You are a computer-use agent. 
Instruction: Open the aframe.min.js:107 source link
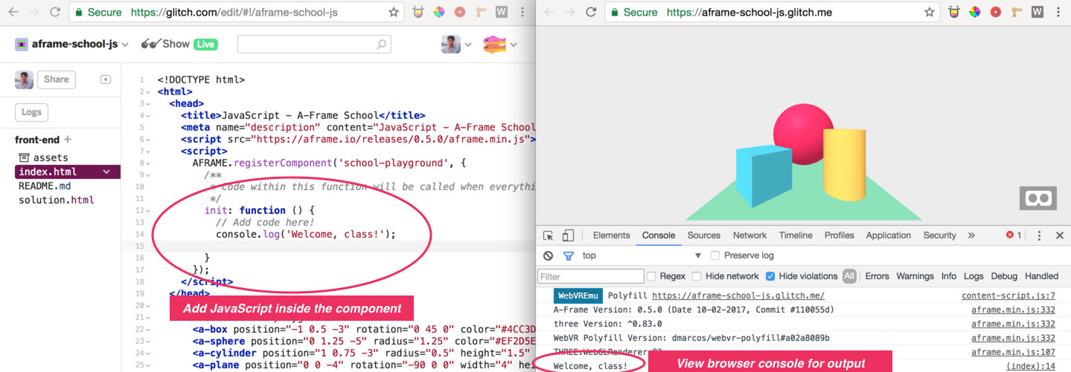(1013, 352)
